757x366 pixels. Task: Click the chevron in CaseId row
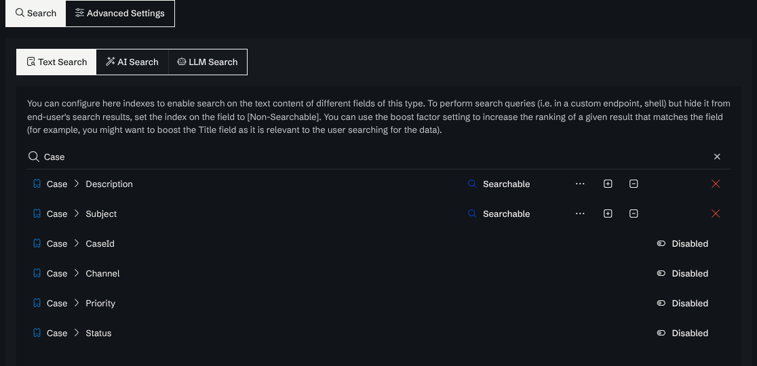coord(76,243)
